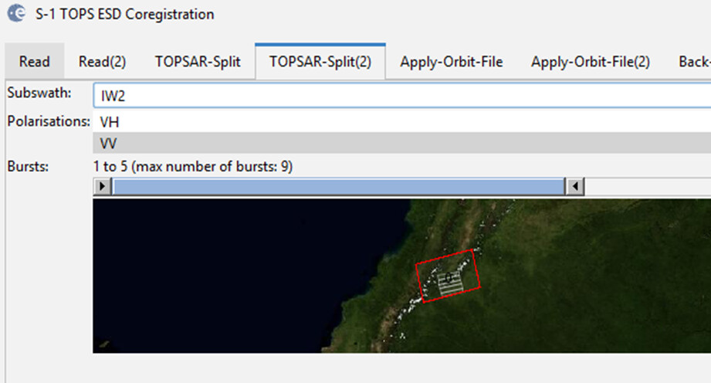
Task: Open the Subswath dropdown showing IW2
Action: pos(401,95)
